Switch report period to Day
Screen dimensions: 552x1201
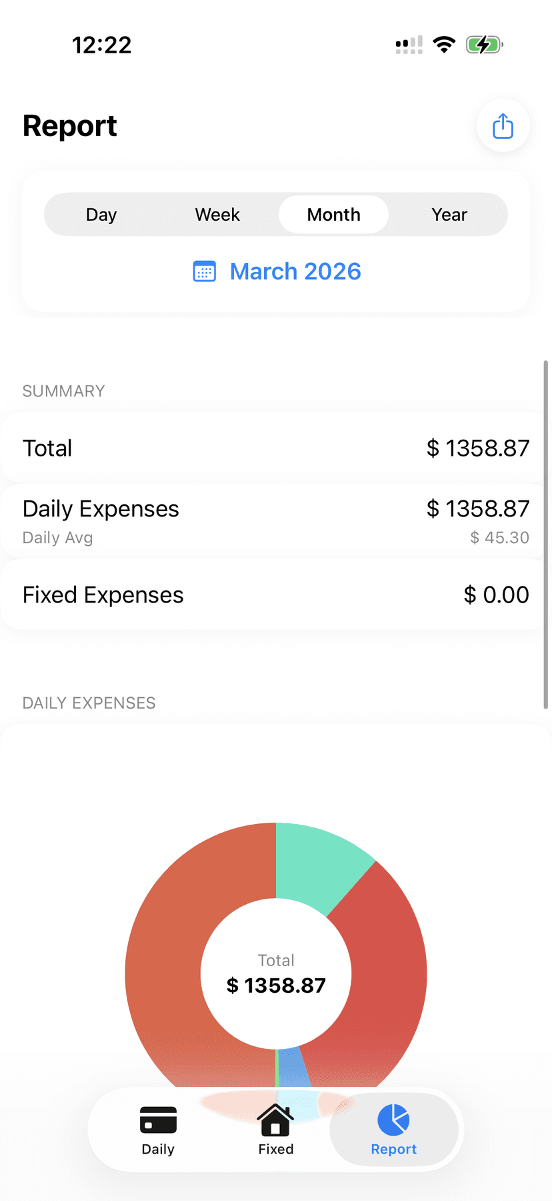click(101, 215)
